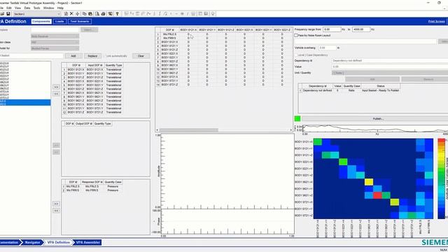
Task: Toggle Pass-by Noise Room Layout checkbox
Action: [x=296, y=36]
